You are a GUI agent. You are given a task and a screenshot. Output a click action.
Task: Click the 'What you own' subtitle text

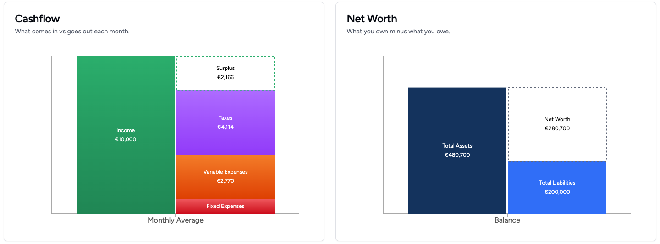[x=398, y=32]
